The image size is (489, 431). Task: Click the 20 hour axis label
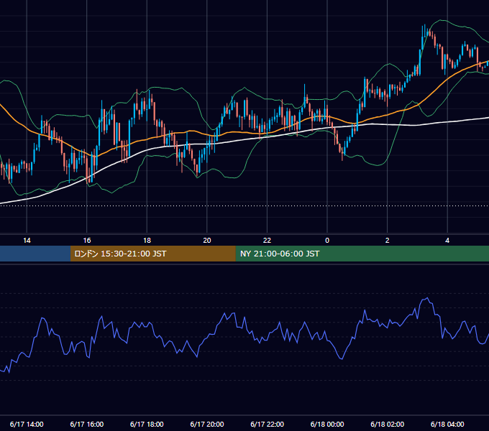207,241
